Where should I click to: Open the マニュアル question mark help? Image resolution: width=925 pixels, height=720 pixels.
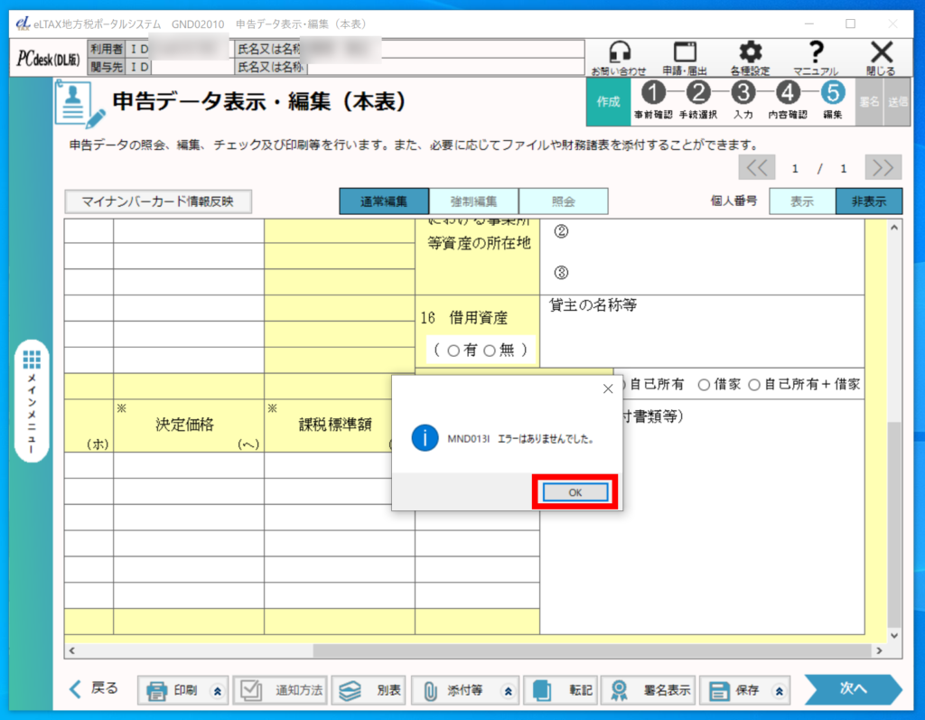click(816, 54)
